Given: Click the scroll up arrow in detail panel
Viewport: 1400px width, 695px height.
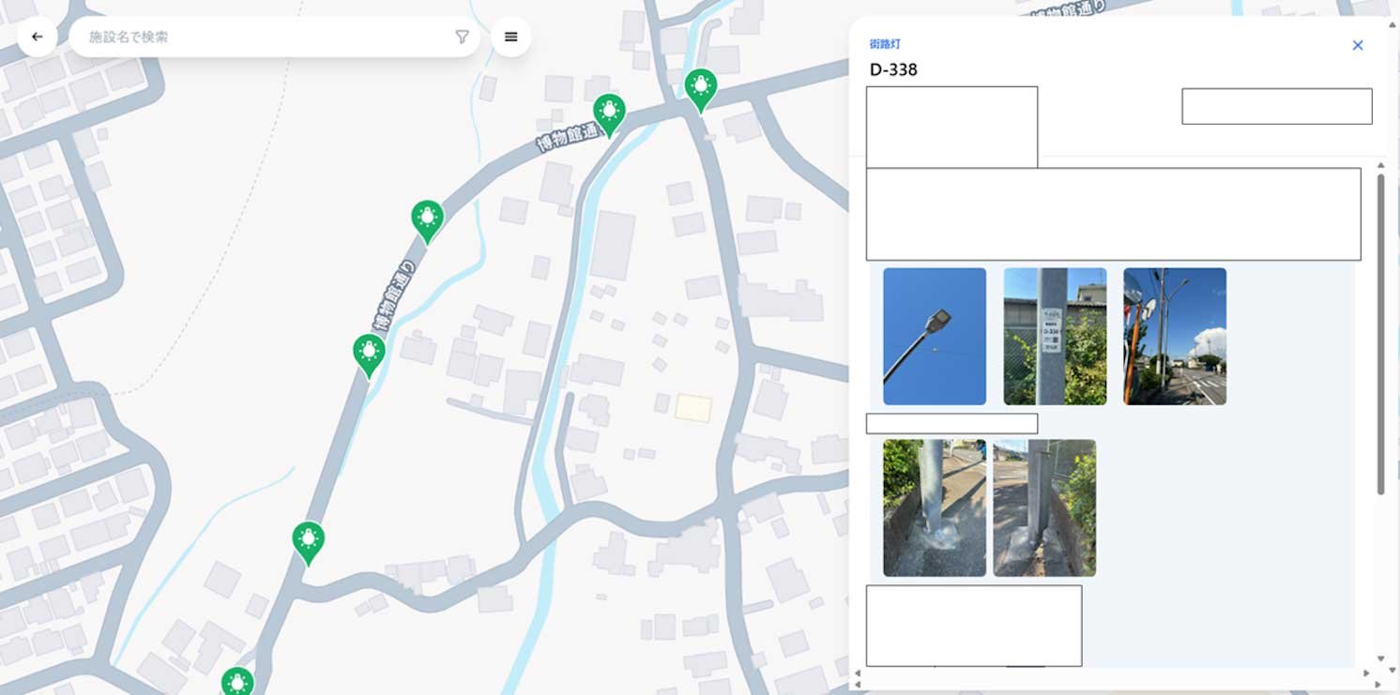Looking at the screenshot, I should pyautogui.click(x=1380, y=166).
